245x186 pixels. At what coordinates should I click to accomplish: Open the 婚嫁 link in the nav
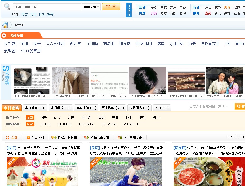click(164, 13)
